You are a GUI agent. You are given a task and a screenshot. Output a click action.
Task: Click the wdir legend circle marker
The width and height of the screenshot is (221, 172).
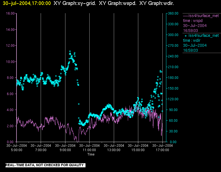point(186,36)
